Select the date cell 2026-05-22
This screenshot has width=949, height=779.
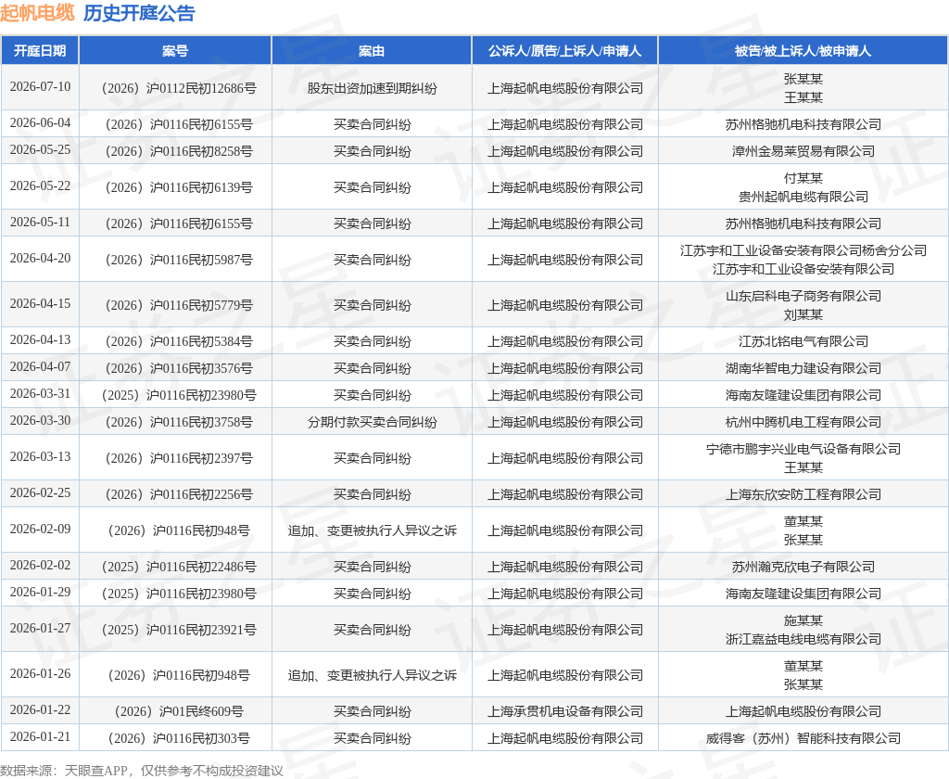click(x=40, y=186)
